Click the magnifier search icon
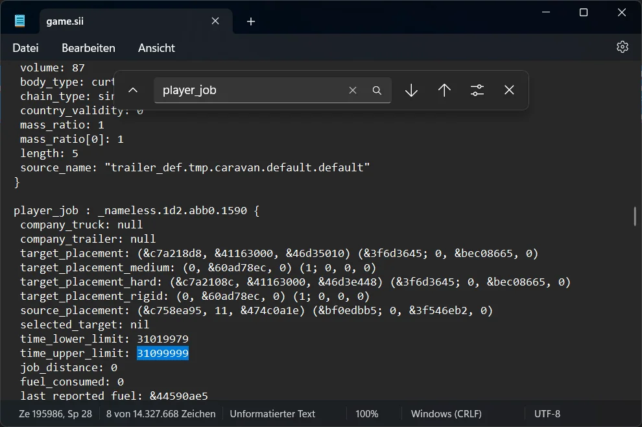The image size is (642, 427). 377,90
